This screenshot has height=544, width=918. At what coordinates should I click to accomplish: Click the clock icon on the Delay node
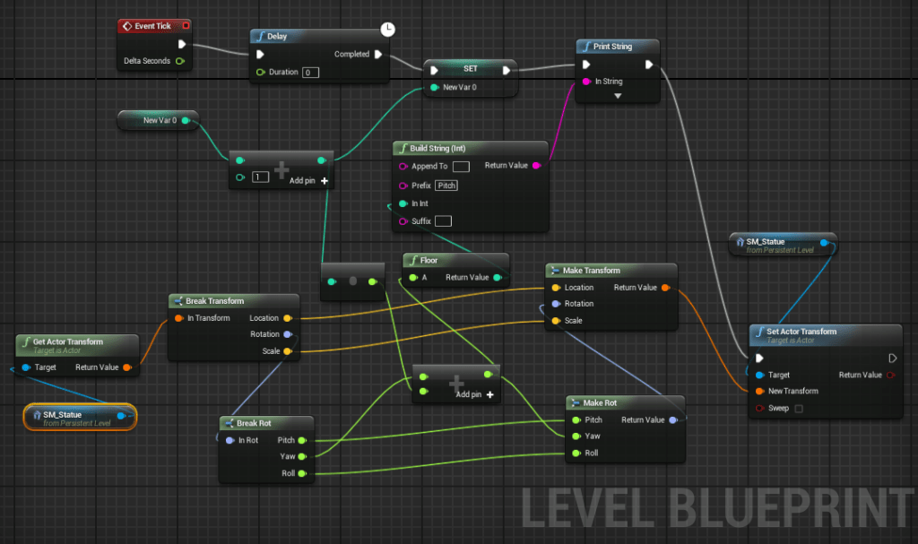pos(387,30)
